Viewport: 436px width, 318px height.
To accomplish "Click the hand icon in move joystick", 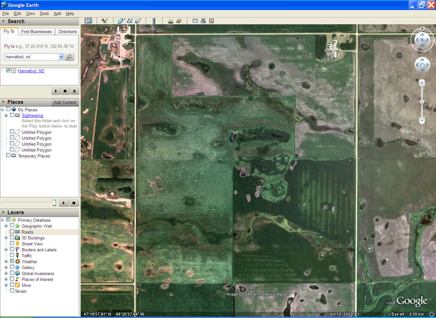I will (422, 65).
